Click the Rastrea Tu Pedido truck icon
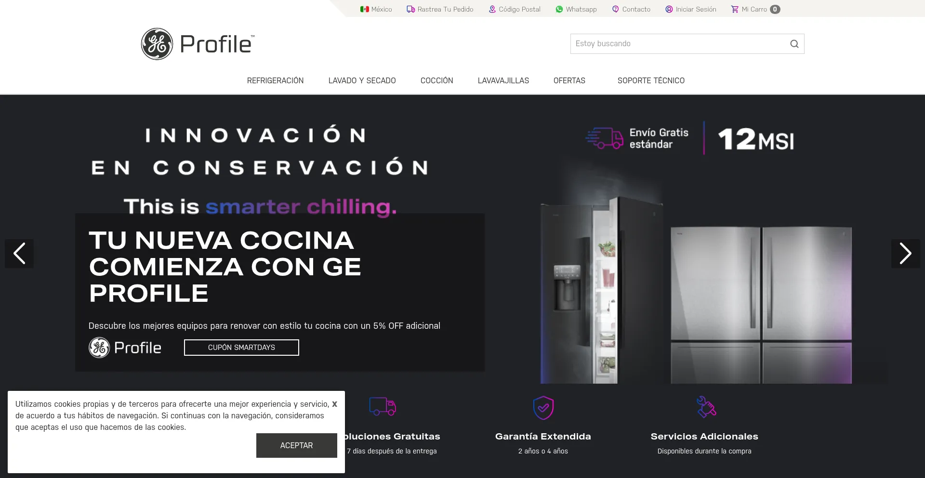This screenshot has height=478, width=925. pos(410,9)
